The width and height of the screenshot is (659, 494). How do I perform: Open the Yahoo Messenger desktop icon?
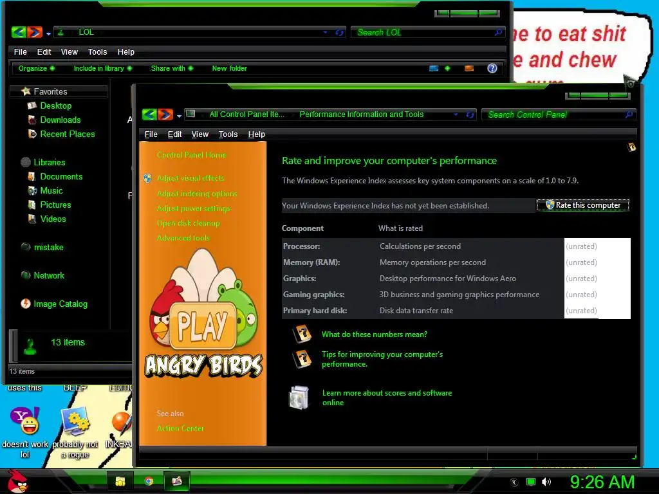pos(25,421)
